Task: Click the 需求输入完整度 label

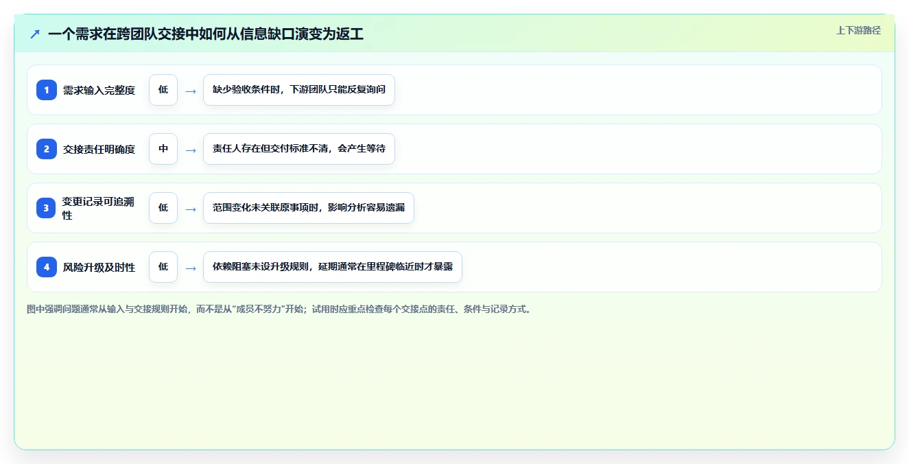Action: point(99,90)
